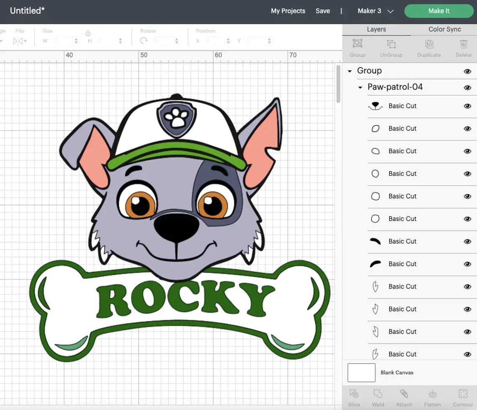Switch to the Color Sync tab
Image resolution: width=477 pixels, height=410 pixels.
point(444,30)
